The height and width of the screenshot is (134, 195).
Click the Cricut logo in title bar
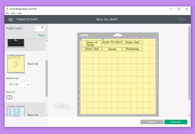pyautogui.click(x=7, y=9)
